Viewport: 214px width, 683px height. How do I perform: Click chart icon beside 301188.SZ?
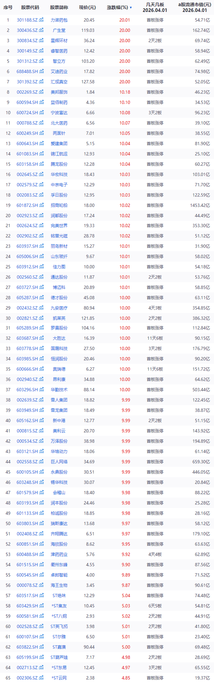pos(41,20)
